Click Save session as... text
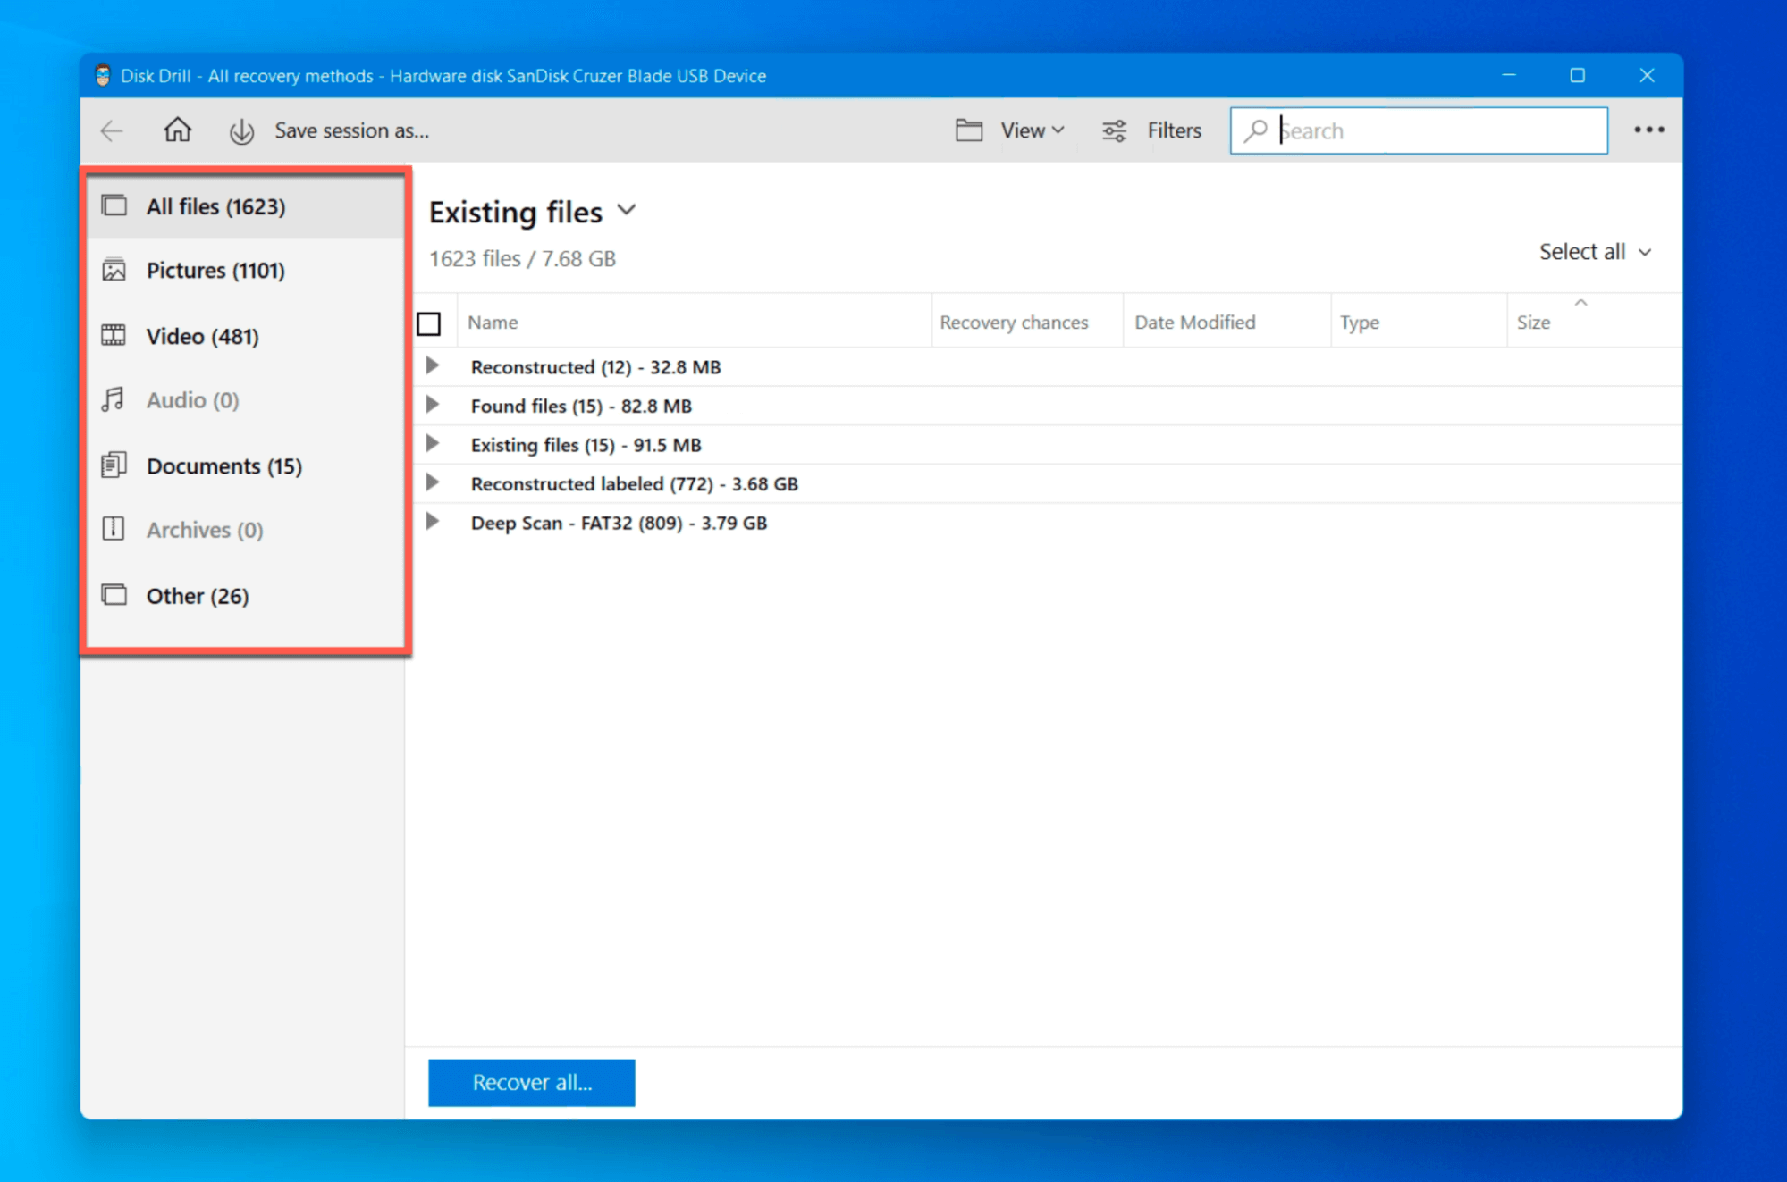Viewport: 1787px width, 1182px height. click(x=351, y=130)
